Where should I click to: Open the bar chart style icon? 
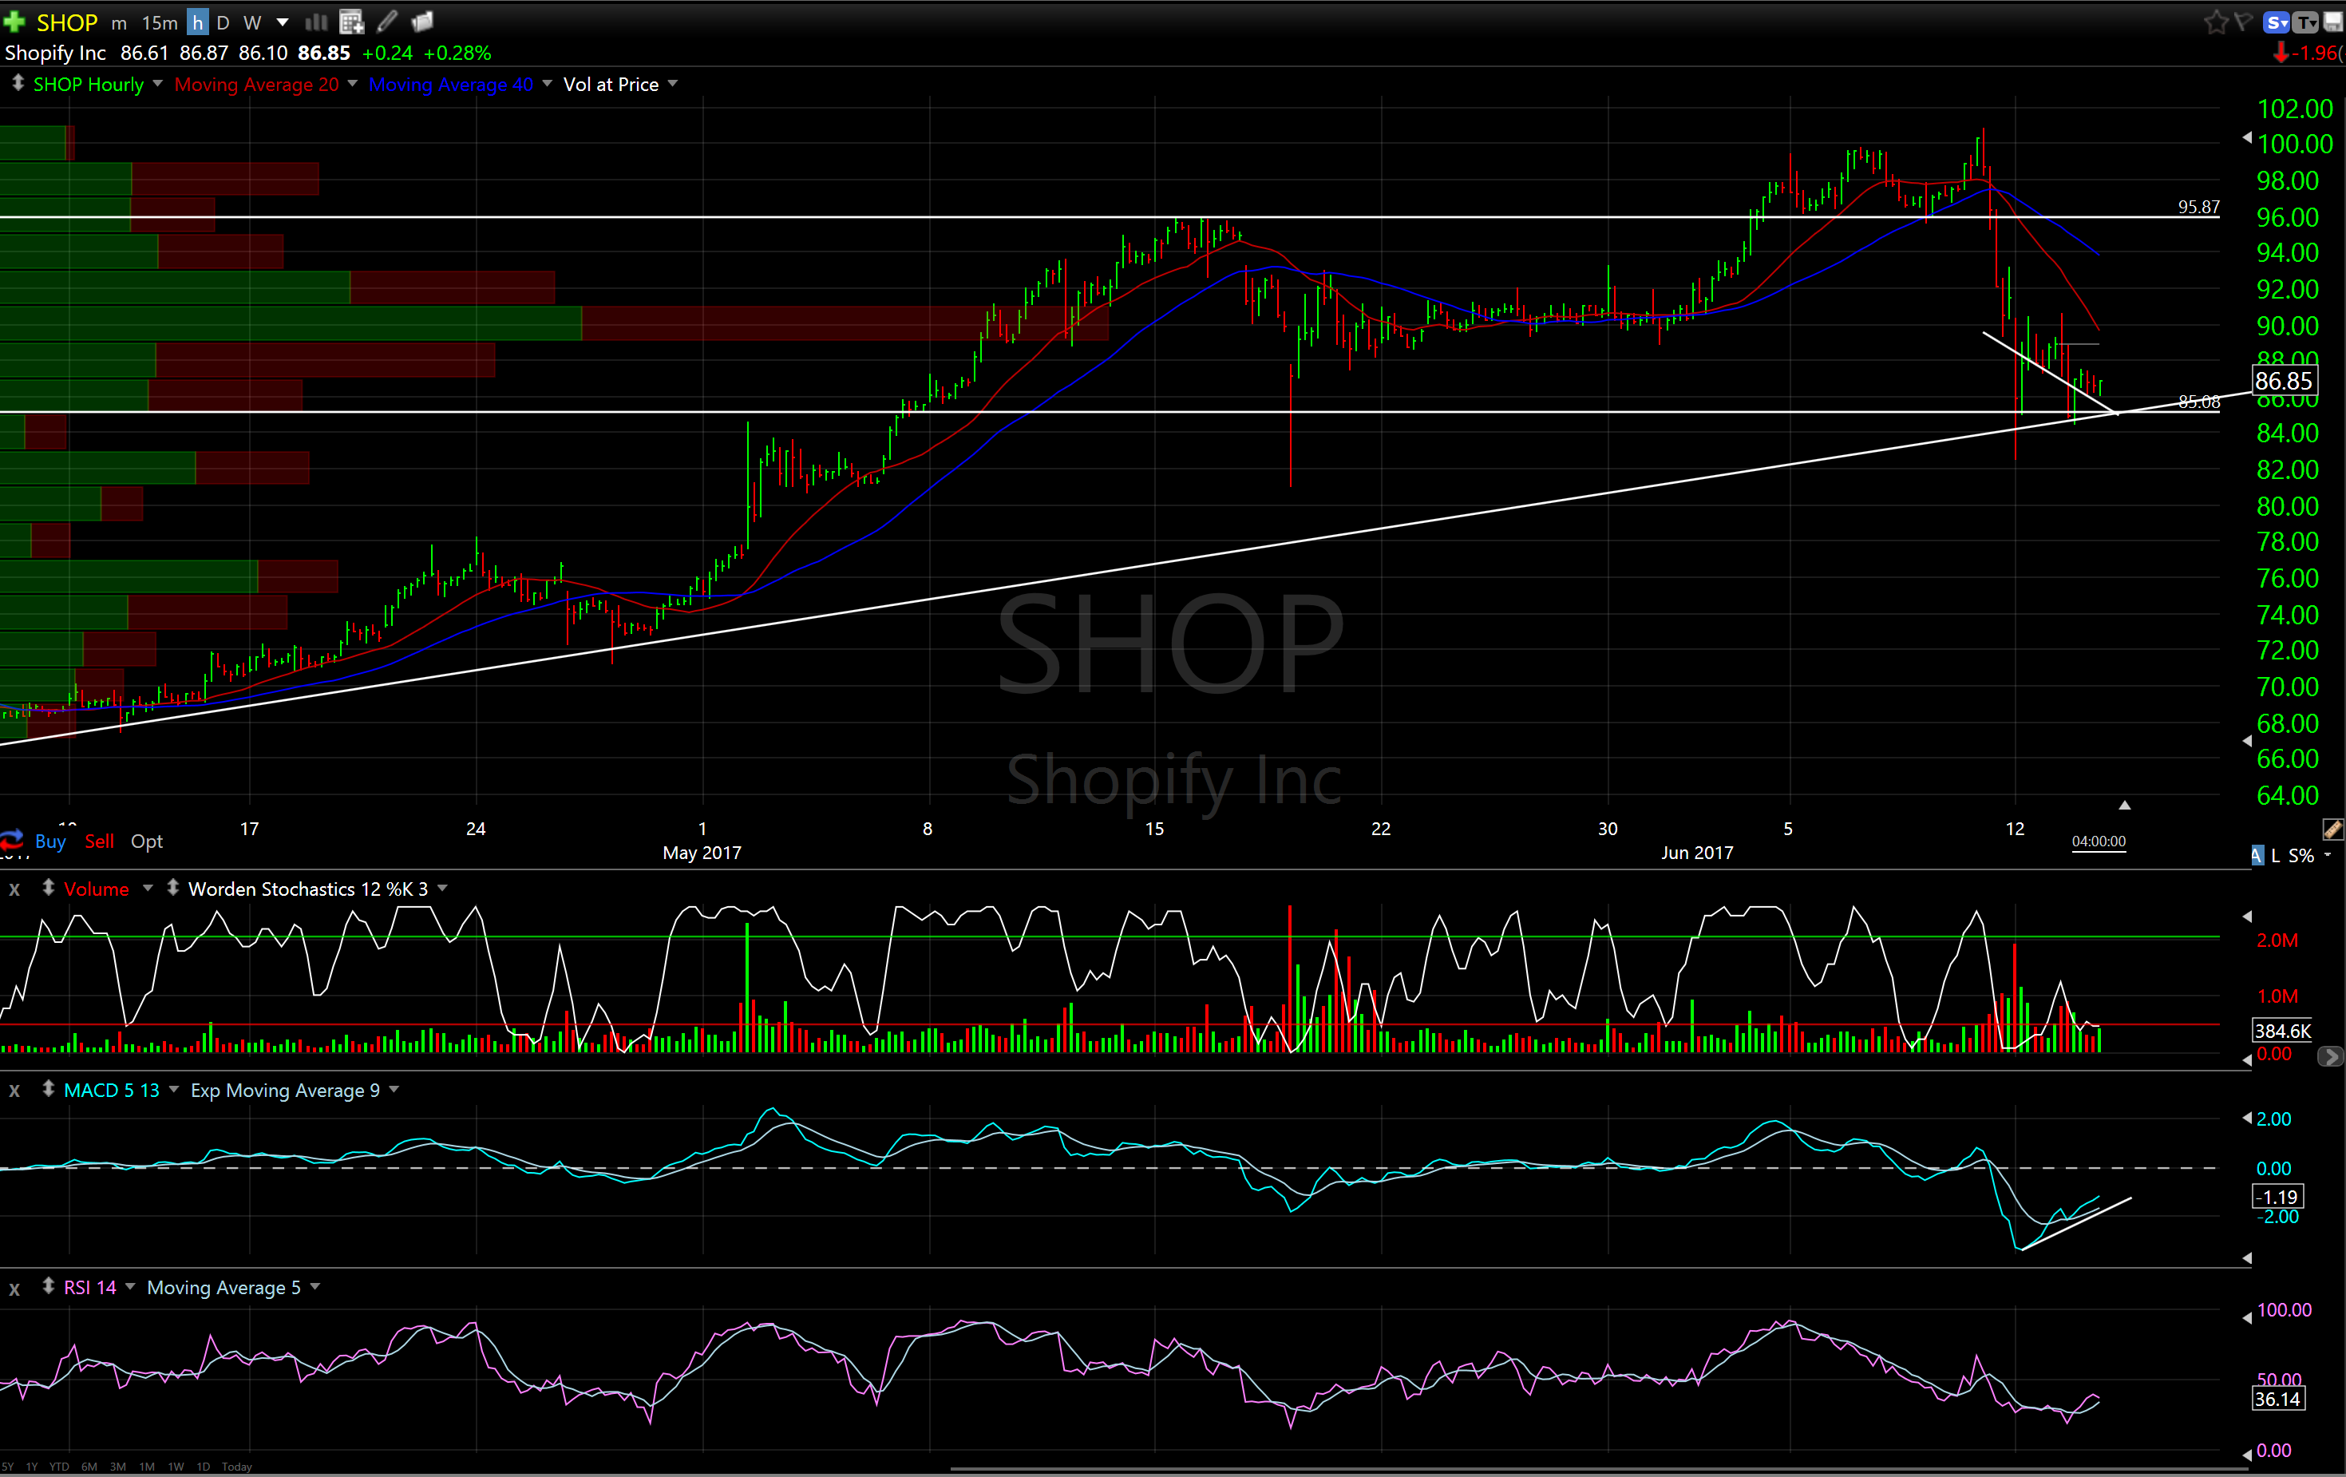(315, 22)
